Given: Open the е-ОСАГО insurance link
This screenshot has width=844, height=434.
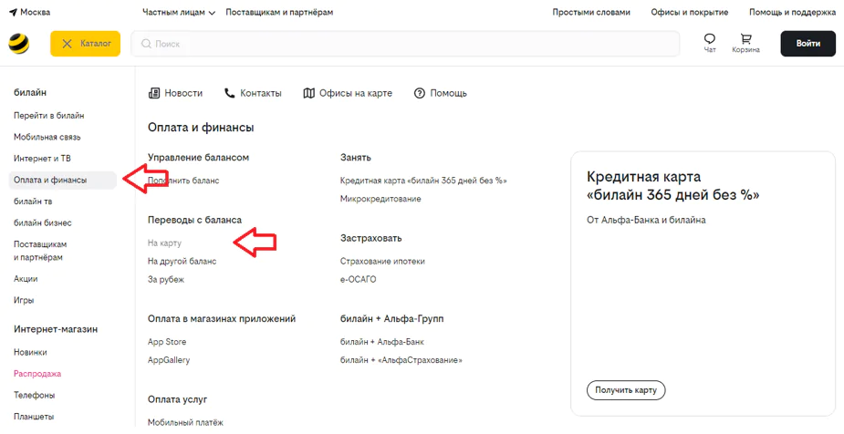Looking at the screenshot, I should 358,280.
